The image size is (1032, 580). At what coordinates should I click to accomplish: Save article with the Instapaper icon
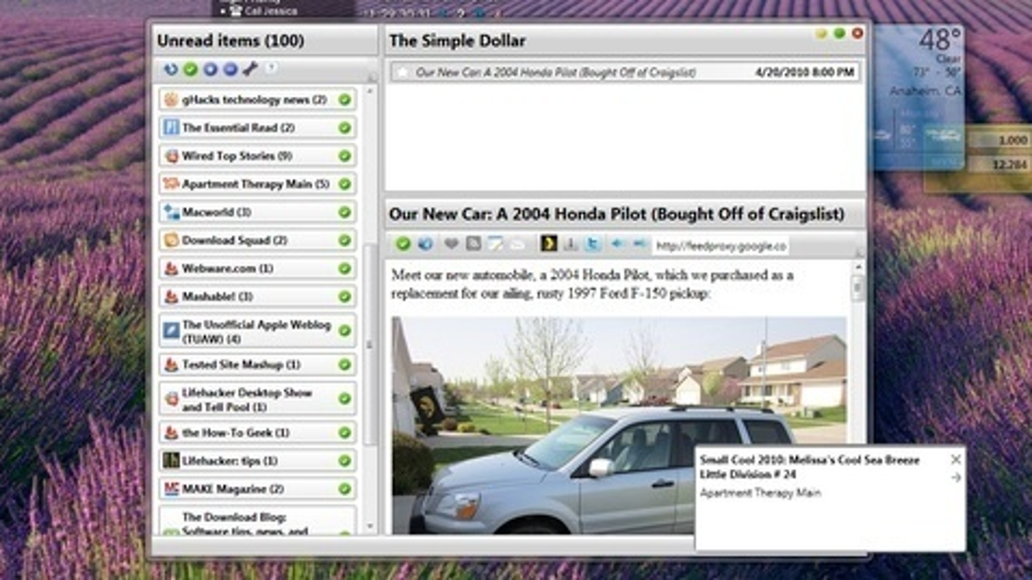pyautogui.click(x=571, y=244)
